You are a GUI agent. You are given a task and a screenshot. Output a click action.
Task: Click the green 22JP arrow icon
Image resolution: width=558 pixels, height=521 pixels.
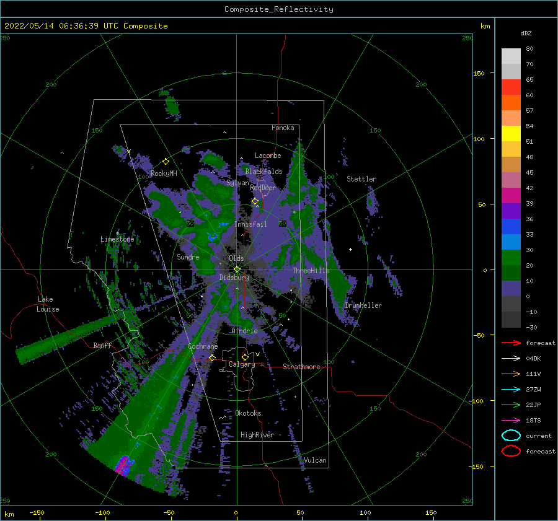click(x=511, y=405)
